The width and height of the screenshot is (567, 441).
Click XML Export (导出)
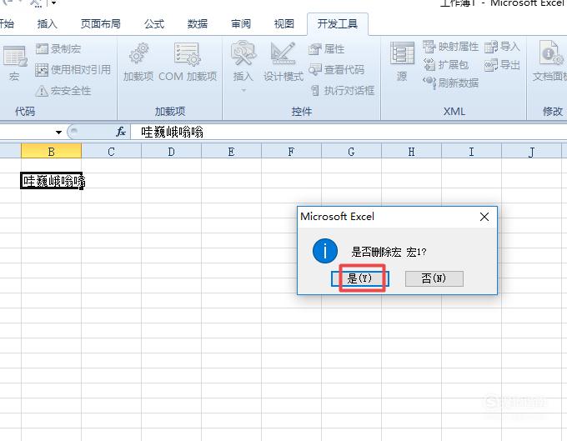tap(502, 65)
